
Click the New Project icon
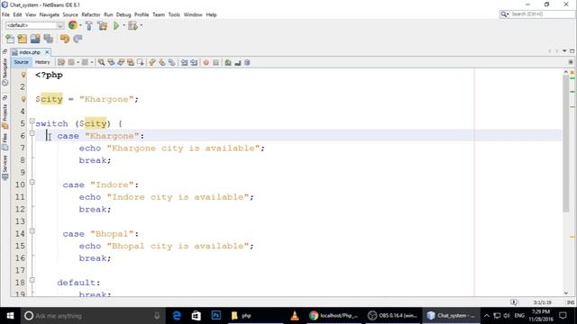coord(23,39)
